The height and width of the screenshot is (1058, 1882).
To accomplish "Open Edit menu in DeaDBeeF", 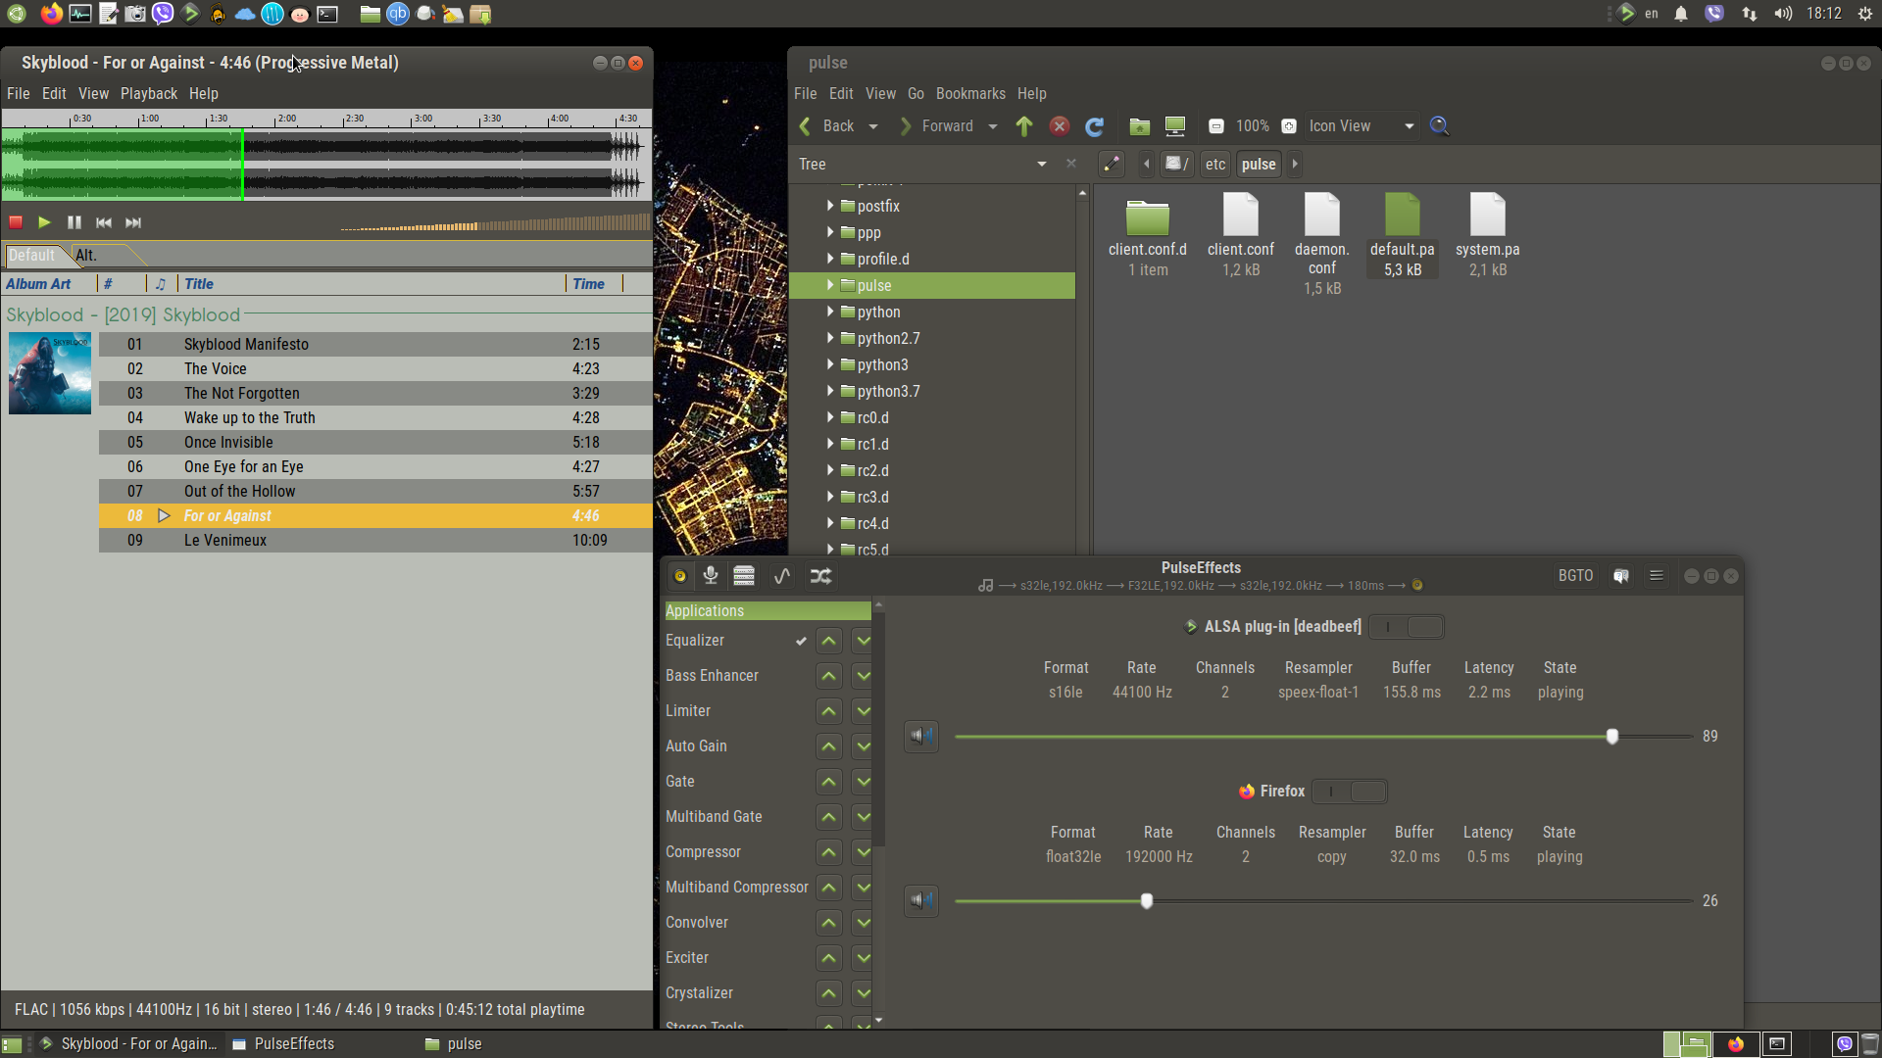I will 54,94.
